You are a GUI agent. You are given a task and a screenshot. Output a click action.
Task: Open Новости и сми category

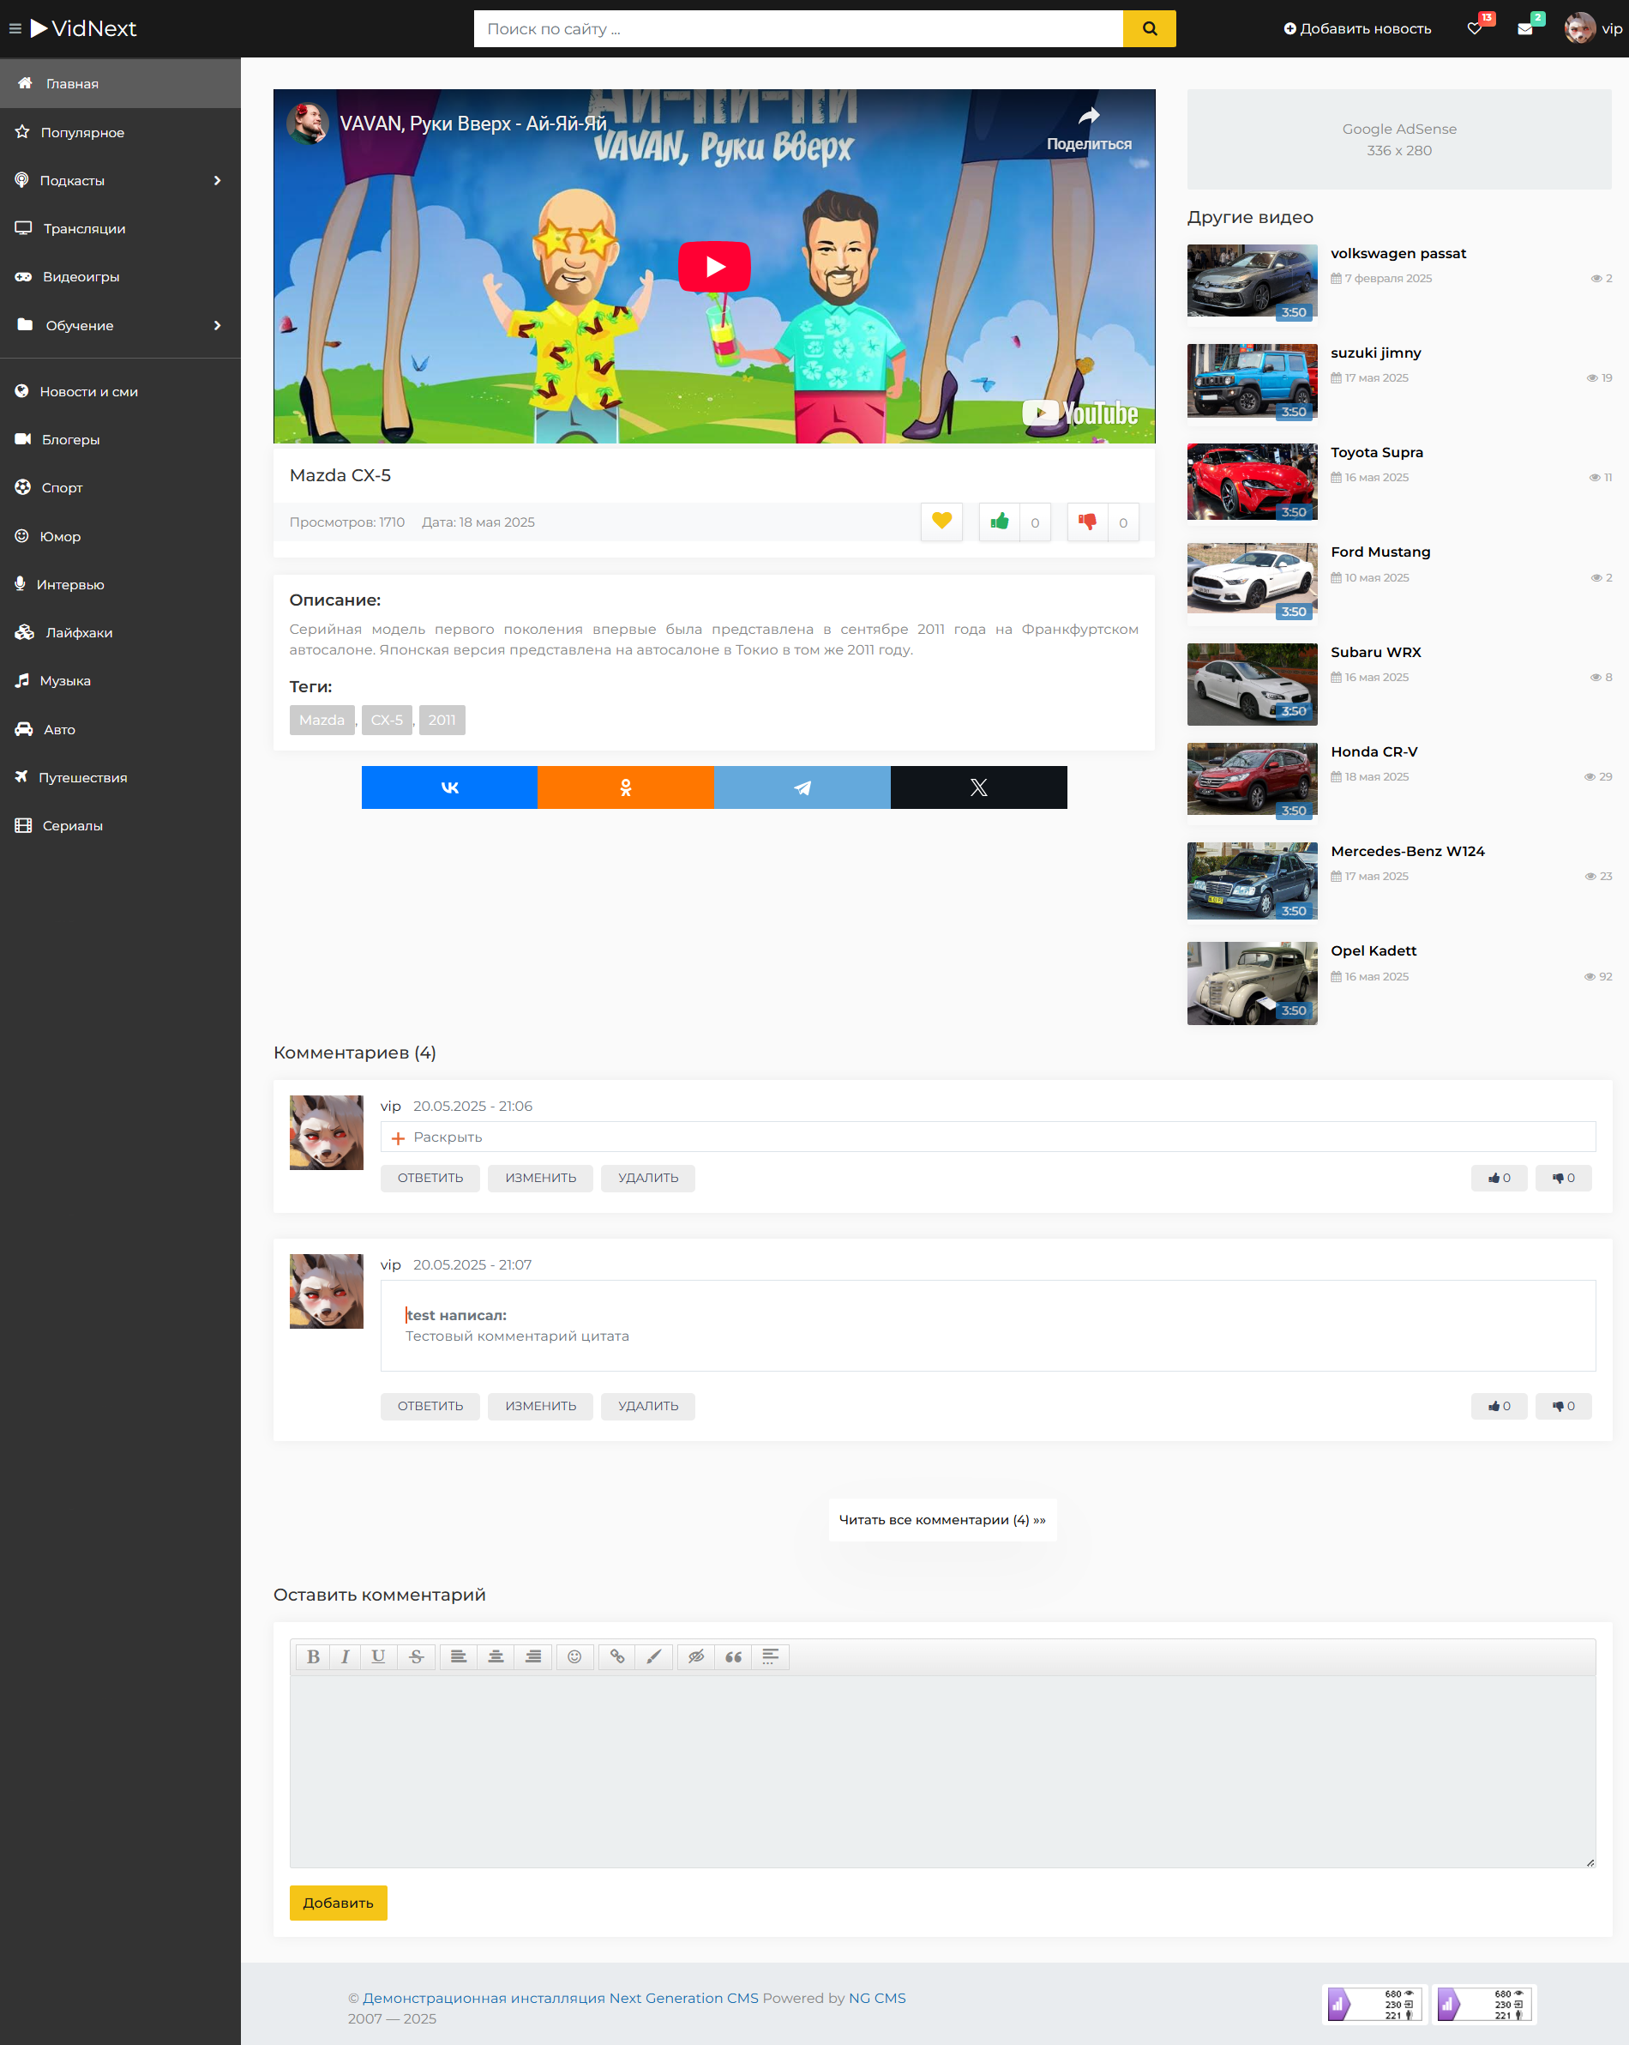pyautogui.click(x=120, y=392)
